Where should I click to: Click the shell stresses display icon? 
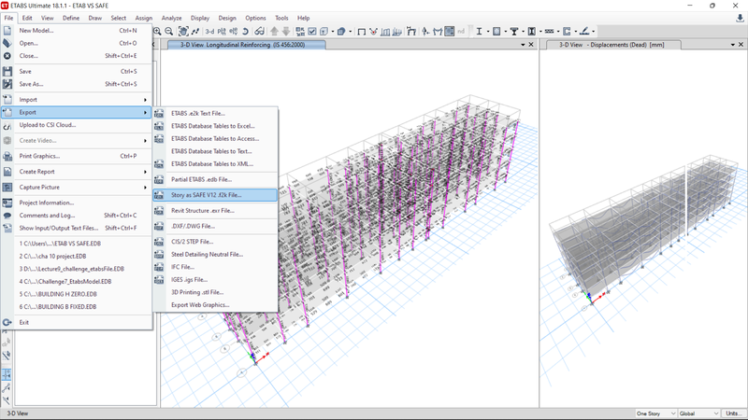(450, 32)
